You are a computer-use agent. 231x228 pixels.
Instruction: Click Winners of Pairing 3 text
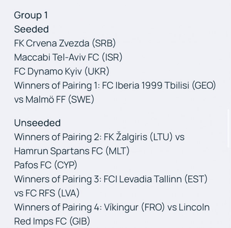click(x=58, y=179)
